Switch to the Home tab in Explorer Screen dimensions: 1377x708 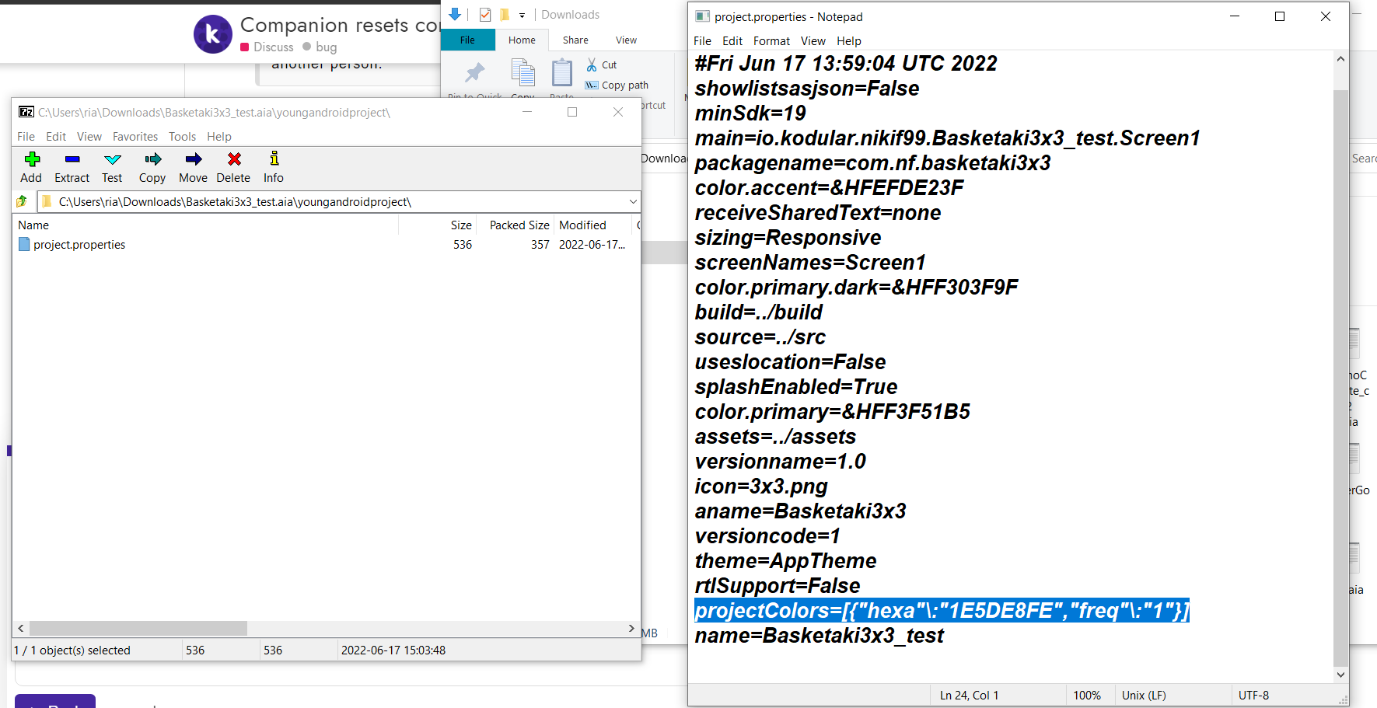pos(522,40)
